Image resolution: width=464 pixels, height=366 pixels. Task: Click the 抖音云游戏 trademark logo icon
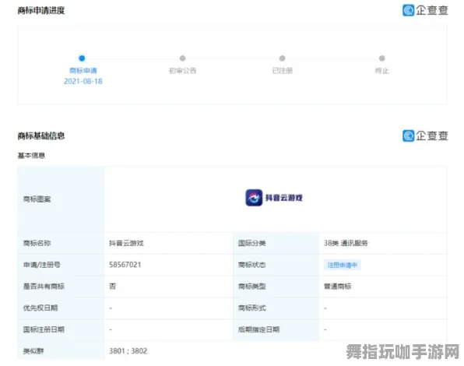254,198
